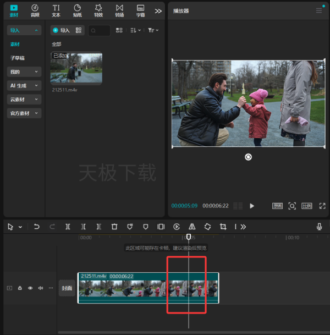Expand the 官方素材 sidebar section

pos(24,113)
